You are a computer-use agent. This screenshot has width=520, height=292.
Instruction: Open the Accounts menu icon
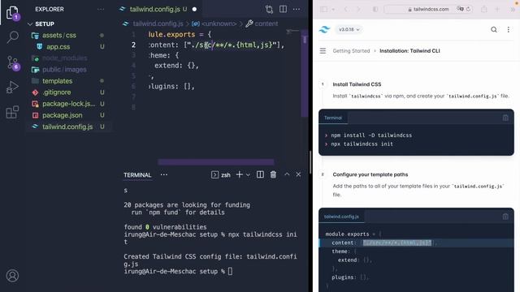pyautogui.click(x=13, y=276)
